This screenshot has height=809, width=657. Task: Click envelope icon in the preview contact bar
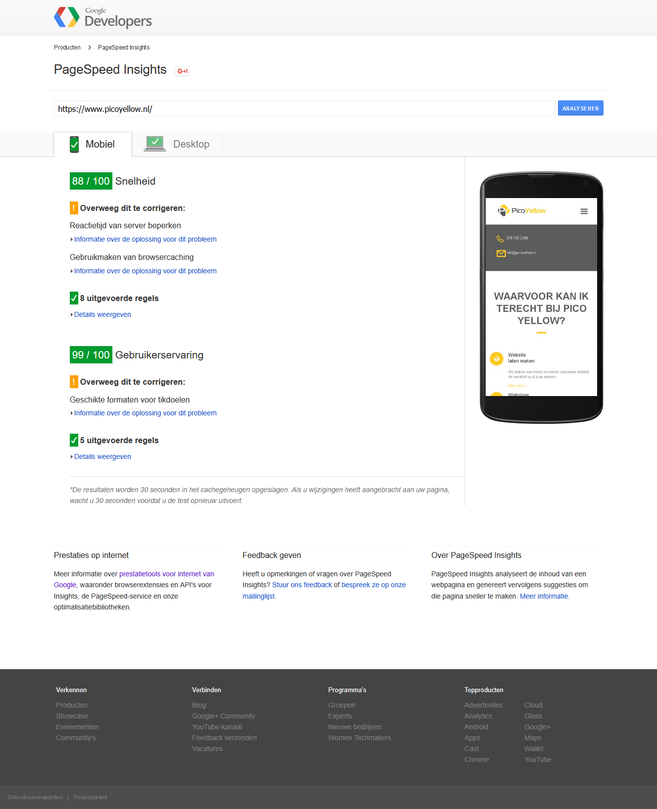(501, 253)
